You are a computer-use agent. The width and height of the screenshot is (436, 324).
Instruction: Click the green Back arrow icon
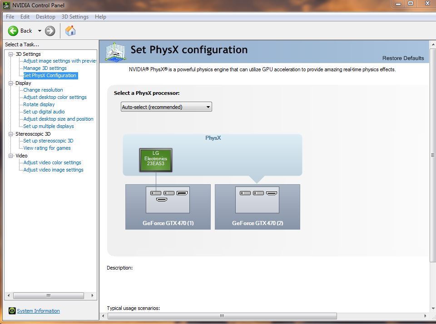13,31
